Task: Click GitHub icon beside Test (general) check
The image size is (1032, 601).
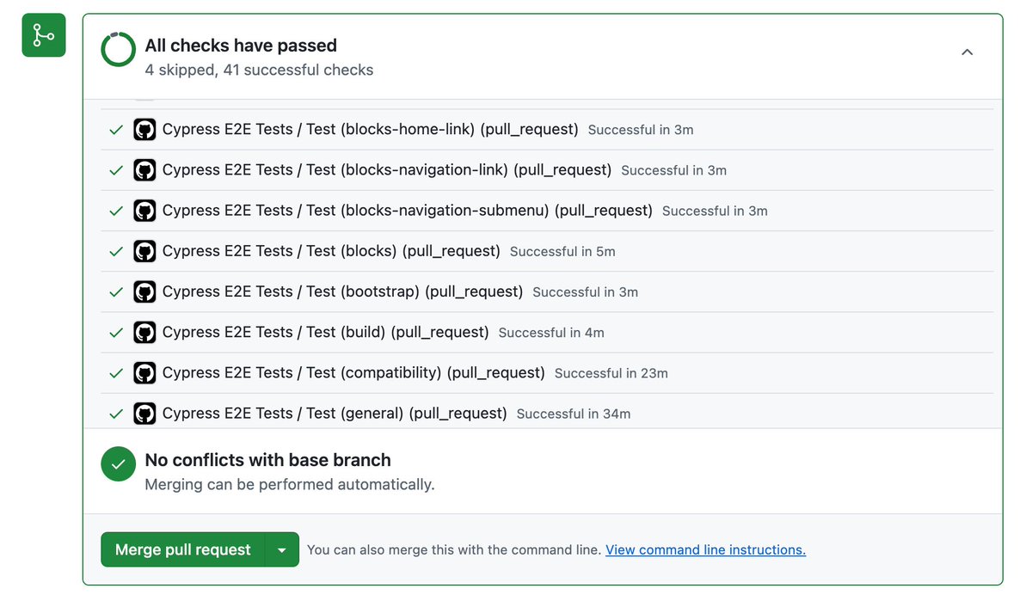Action: pyautogui.click(x=144, y=413)
